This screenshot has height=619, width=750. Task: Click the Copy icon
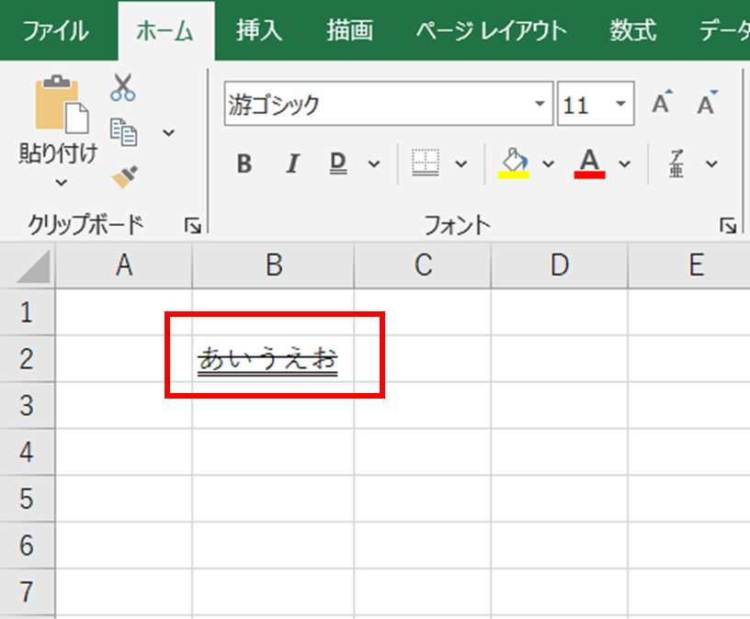point(123,131)
